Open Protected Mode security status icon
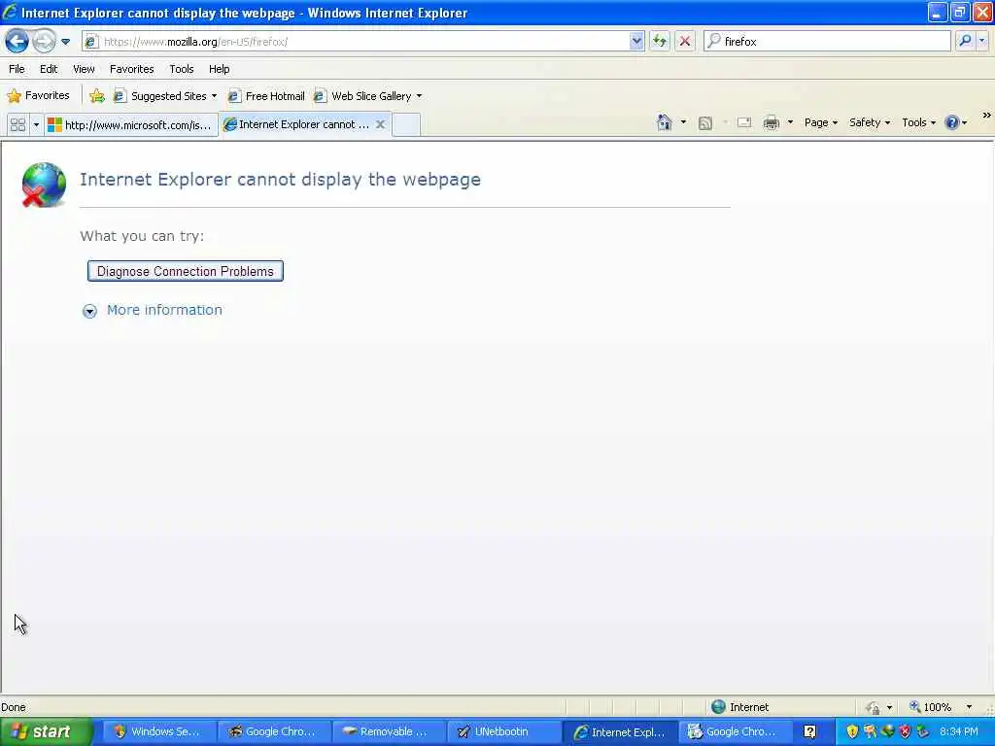The height and width of the screenshot is (746, 995). (x=874, y=707)
